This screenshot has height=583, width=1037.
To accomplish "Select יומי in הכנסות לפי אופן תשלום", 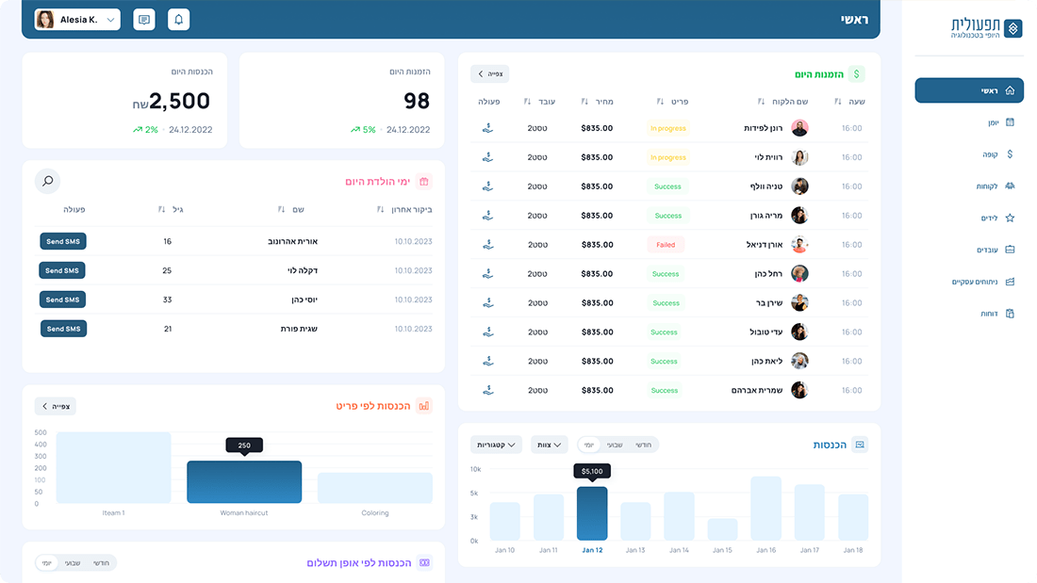I will [46, 563].
